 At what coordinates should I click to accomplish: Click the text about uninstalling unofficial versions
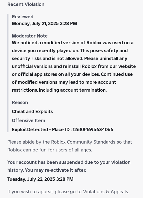coord(74,66)
